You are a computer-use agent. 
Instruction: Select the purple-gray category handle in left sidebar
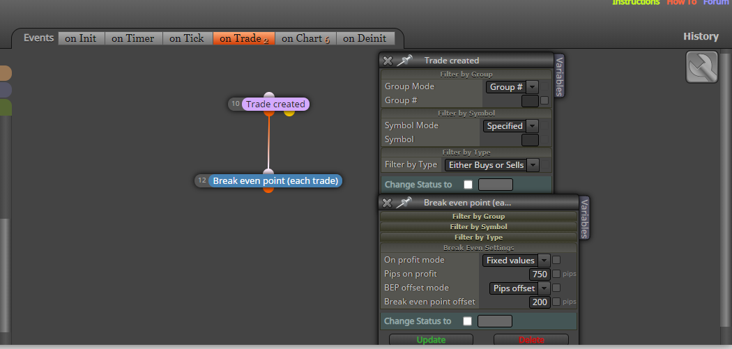(6, 90)
